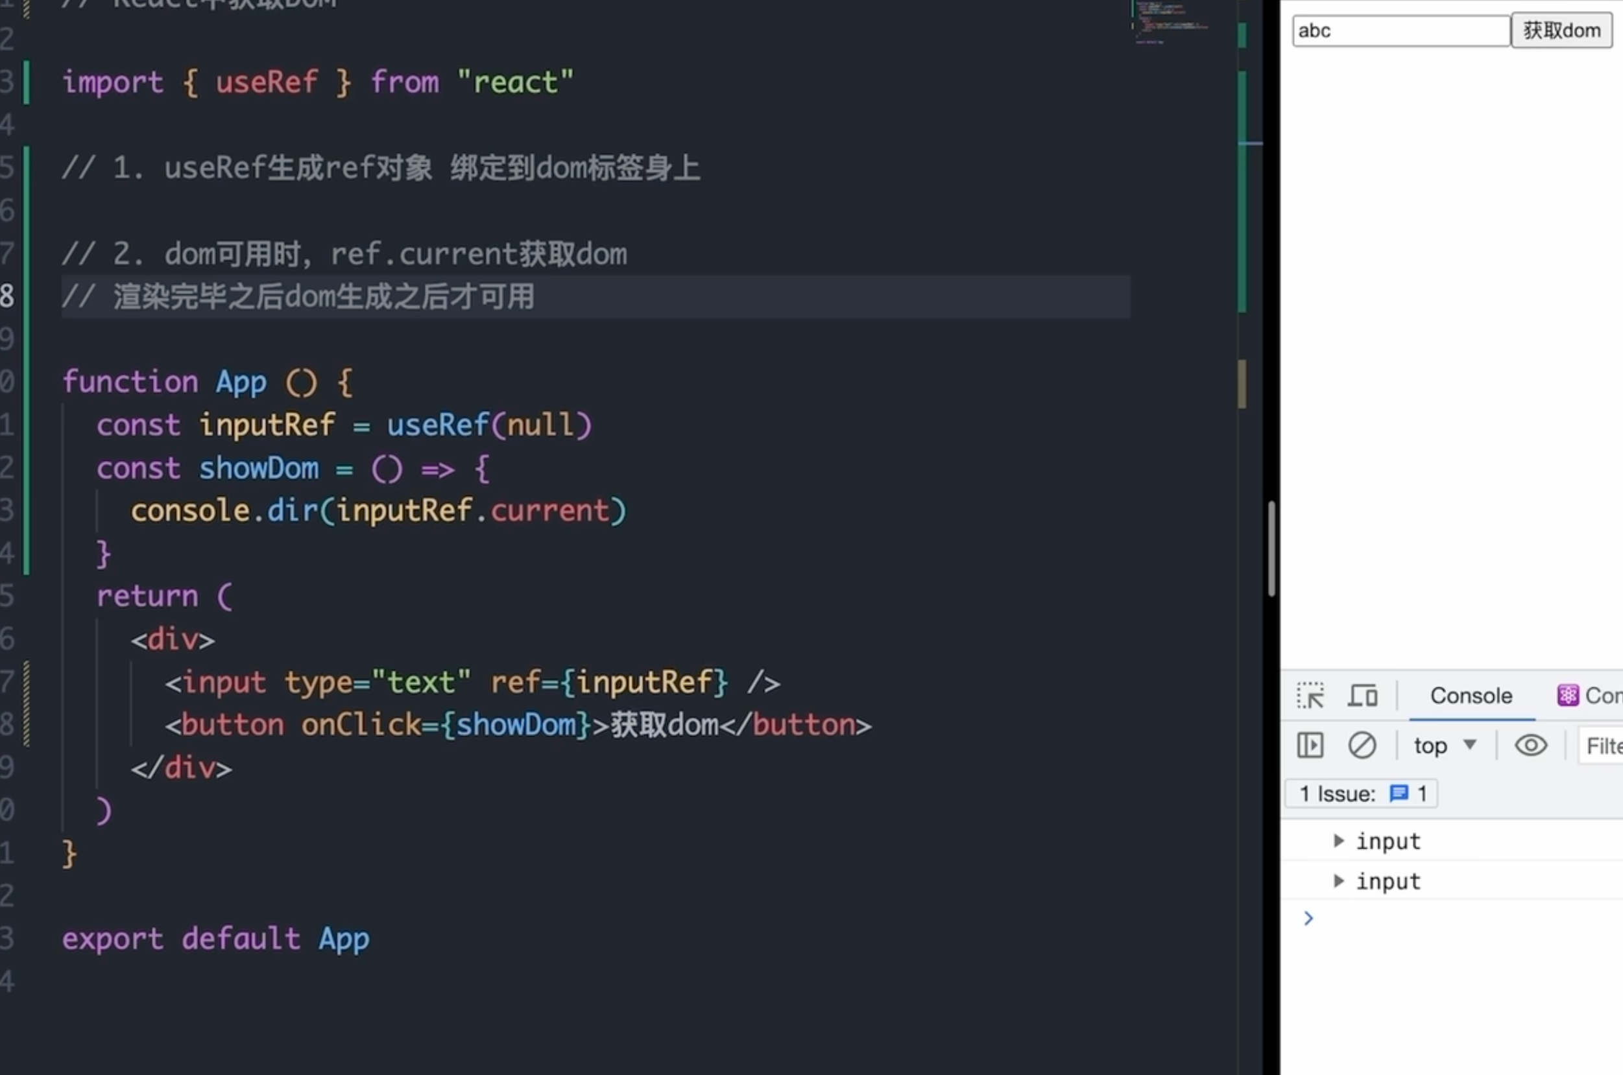Clear the console output
Screen dimensions: 1623x1075
pos(1362,745)
